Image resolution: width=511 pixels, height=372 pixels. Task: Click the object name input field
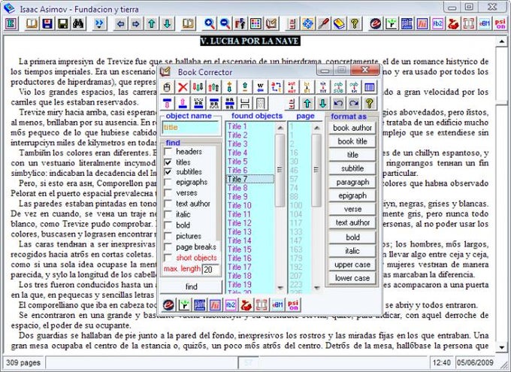click(191, 128)
